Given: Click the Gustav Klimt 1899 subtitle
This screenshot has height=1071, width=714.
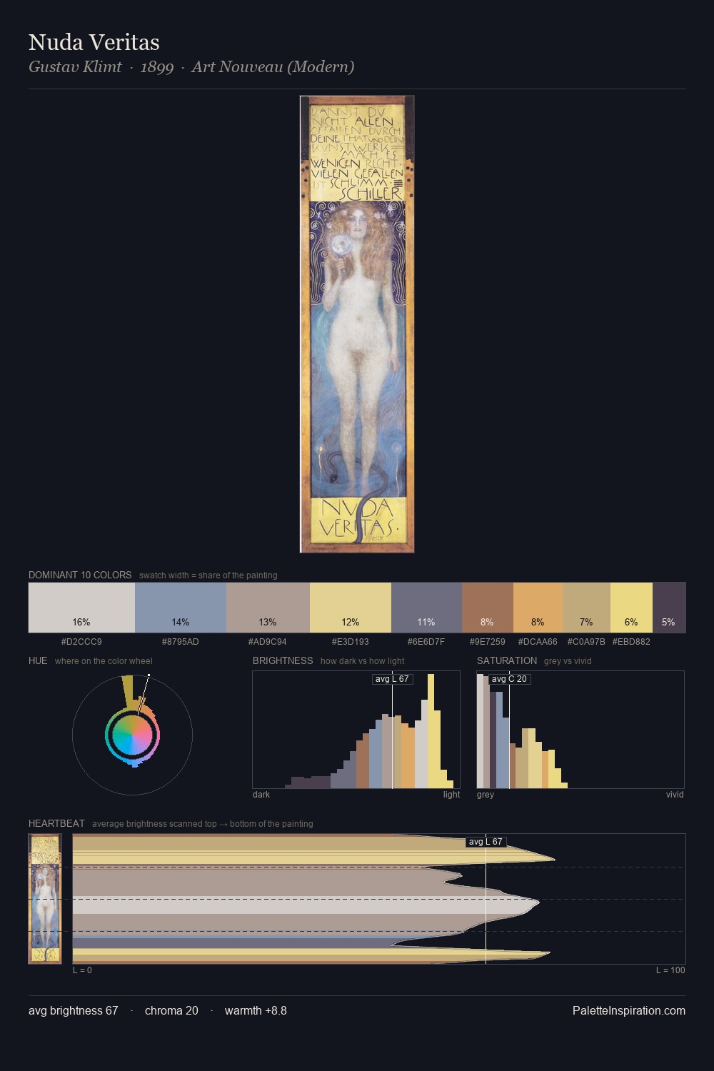Looking at the screenshot, I should [191, 67].
